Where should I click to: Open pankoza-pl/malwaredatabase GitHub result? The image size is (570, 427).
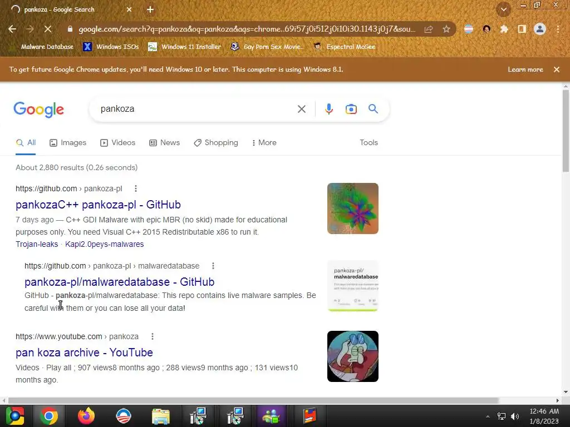click(119, 282)
